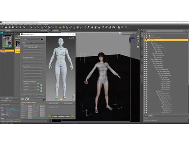Select the green head dot on figure diagram
Screen dimensions: 189x145
(61, 40)
